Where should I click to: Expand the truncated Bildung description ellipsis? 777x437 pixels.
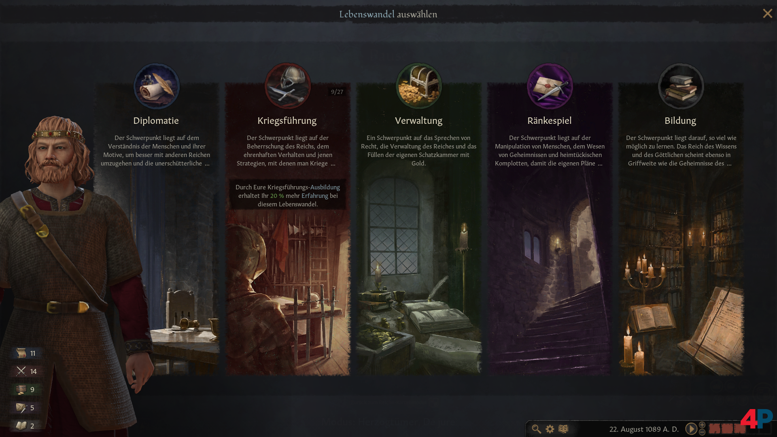(729, 164)
